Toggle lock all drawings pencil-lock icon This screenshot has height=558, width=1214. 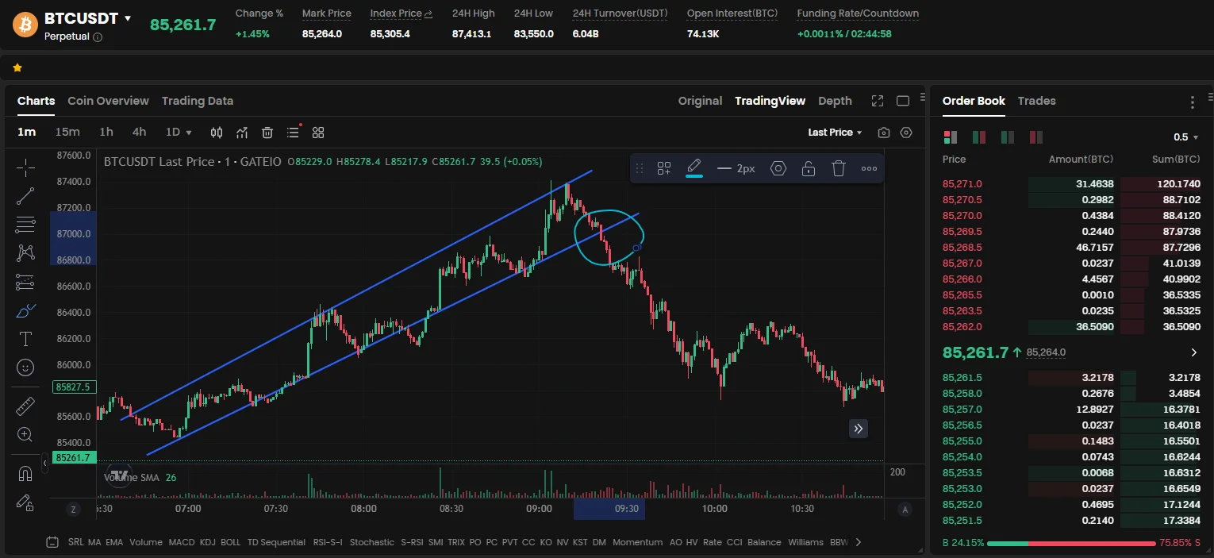coord(25,502)
